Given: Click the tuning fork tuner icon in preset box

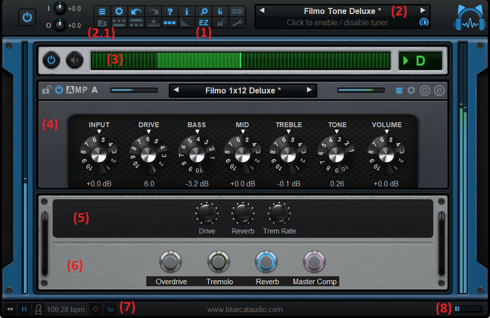Looking at the screenshot, I should [424, 22].
